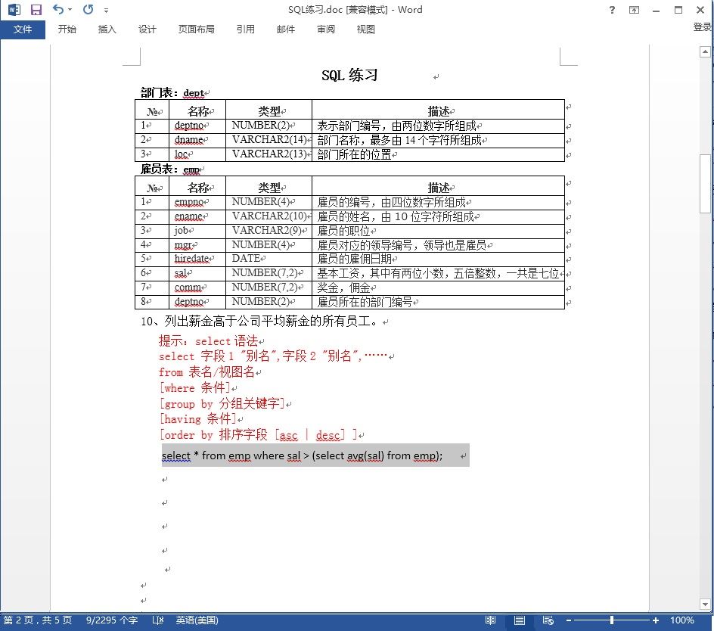
Task: Click the comm cell in emp table
Action: coord(197,288)
